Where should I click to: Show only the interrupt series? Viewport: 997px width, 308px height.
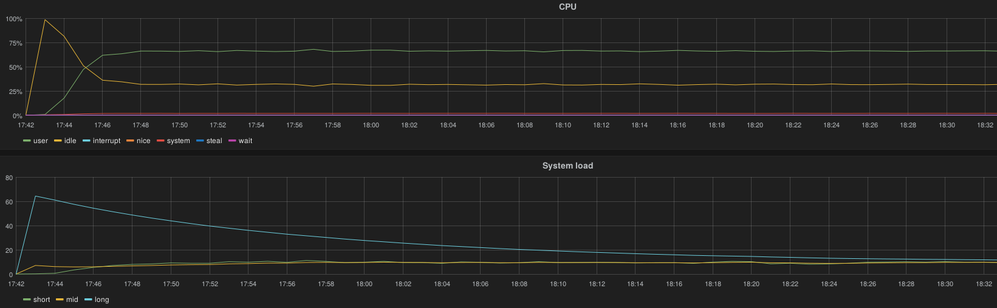click(106, 141)
